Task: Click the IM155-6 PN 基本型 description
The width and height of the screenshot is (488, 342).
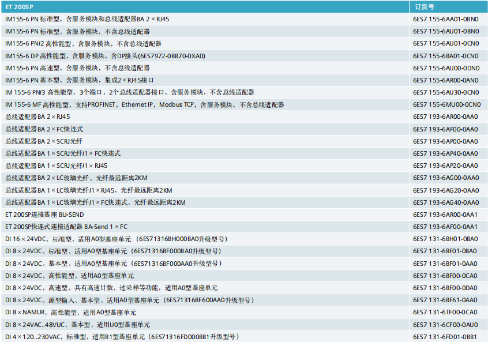Action: 80,80
